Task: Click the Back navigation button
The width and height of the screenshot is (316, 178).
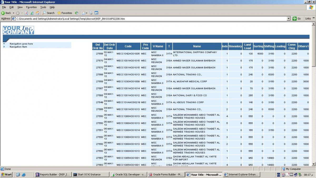Action: 6,13
